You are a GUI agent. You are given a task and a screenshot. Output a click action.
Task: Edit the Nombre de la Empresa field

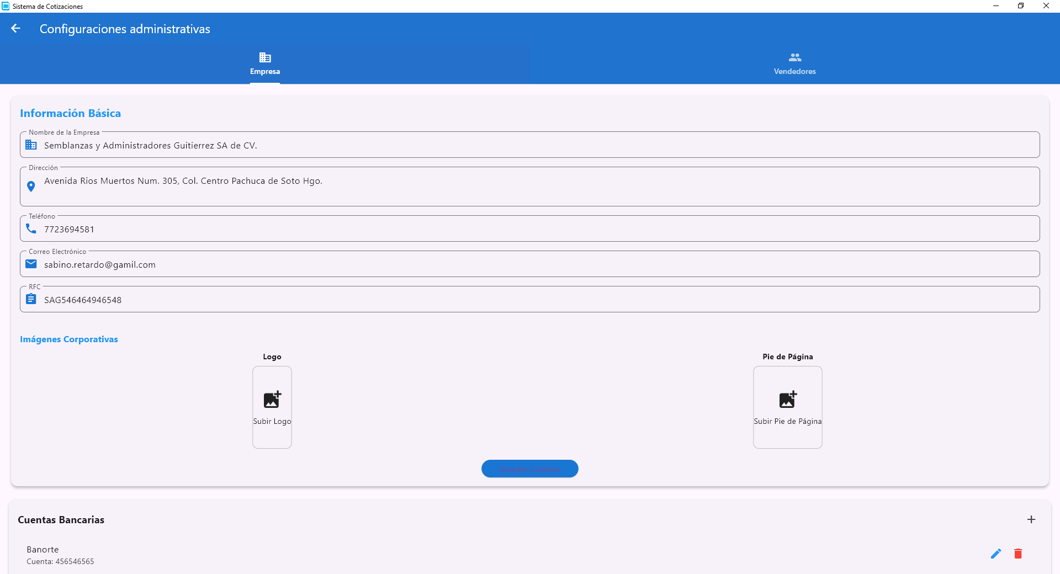coord(530,146)
